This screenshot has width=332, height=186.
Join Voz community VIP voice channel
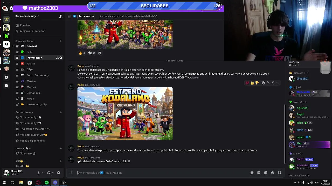click(33, 135)
